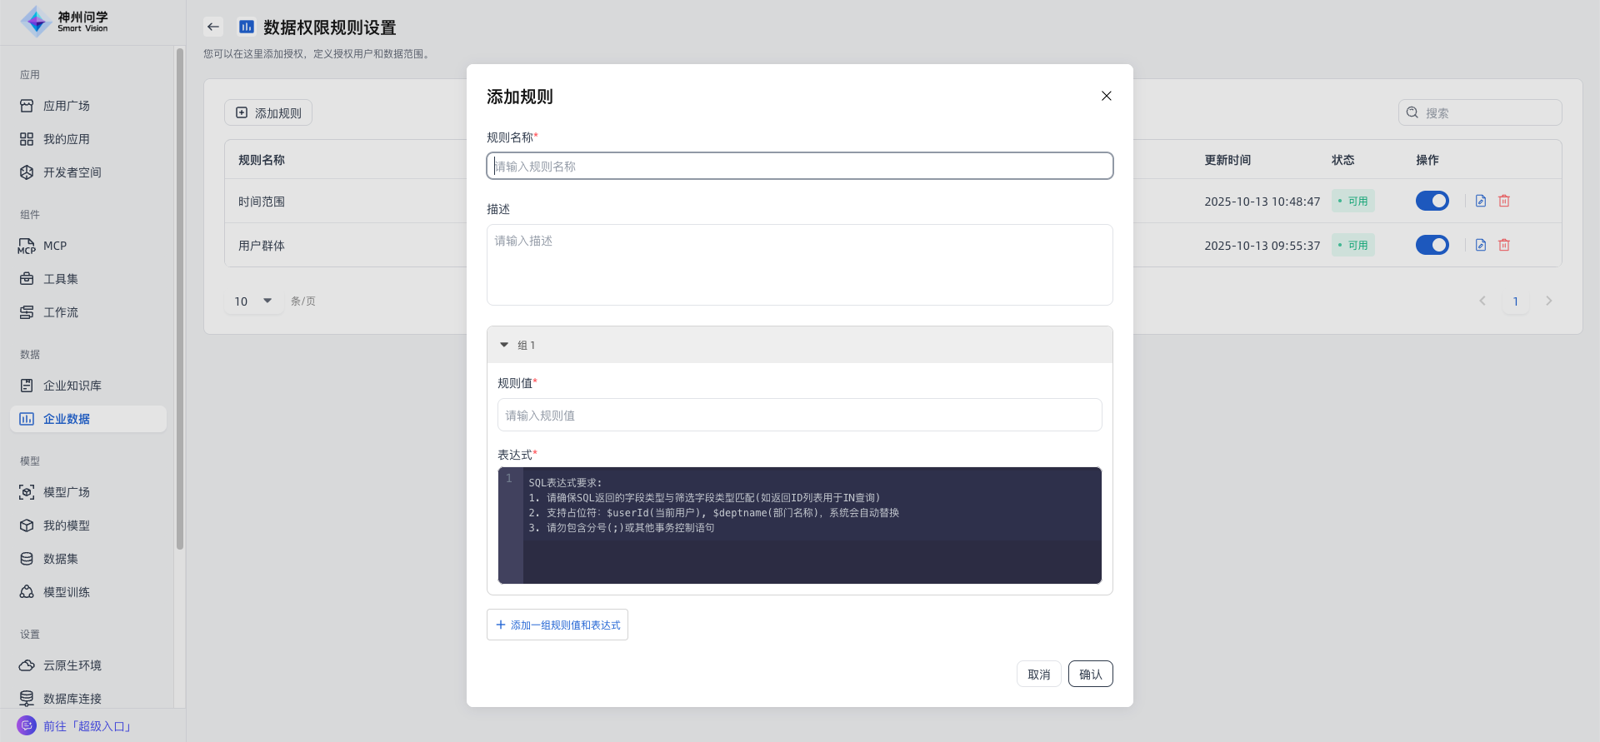
Task: Disable the 用户群体 rule switch
Action: [x=1432, y=245]
